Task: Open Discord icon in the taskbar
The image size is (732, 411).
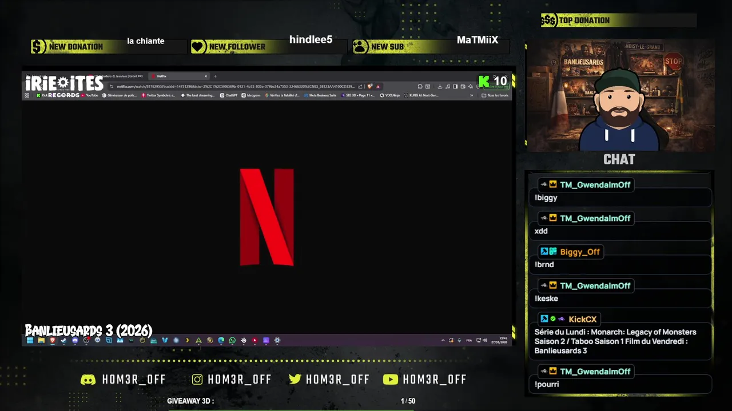Action: point(75,340)
